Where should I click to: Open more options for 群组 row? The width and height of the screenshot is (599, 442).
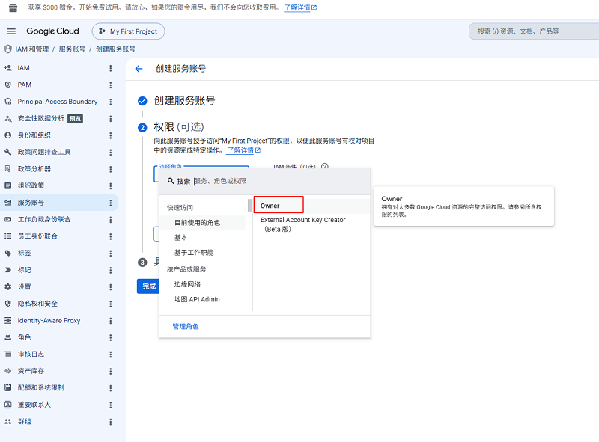point(111,421)
